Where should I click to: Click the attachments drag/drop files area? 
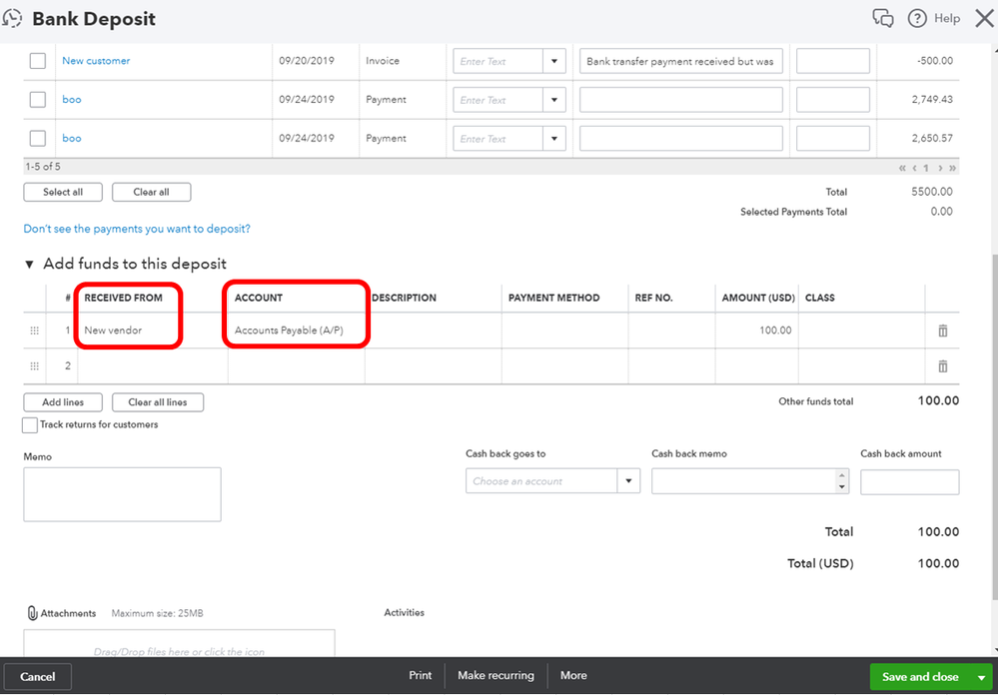(180, 643)
